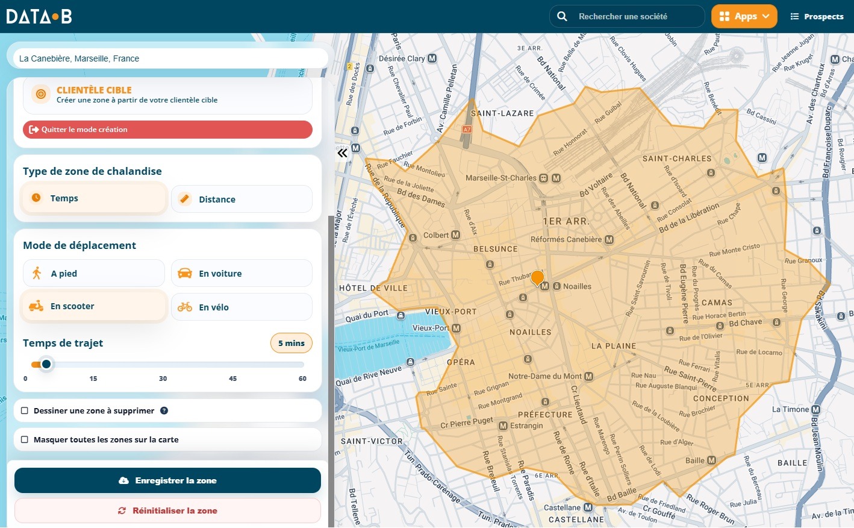
Task: Tick the Dessiner une zone à supprimer checkbox
Action: point(25,410)
